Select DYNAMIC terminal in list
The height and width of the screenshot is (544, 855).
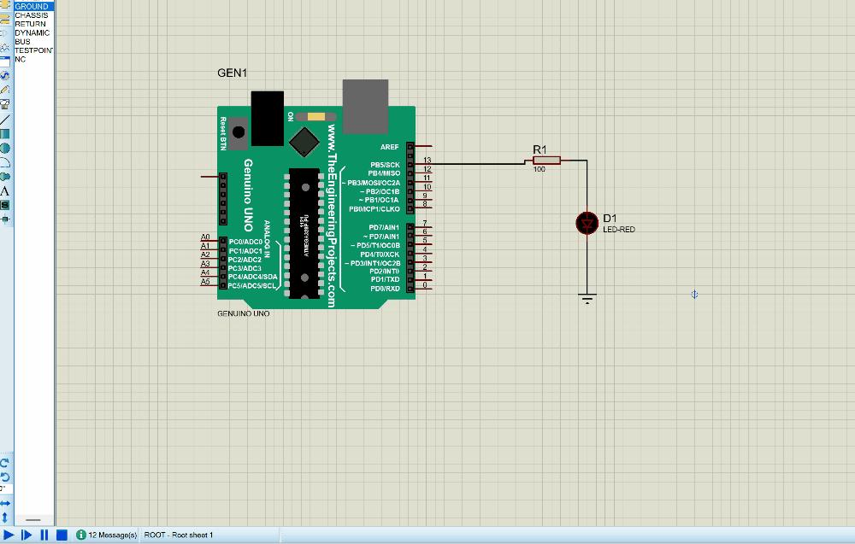[34, 32]
